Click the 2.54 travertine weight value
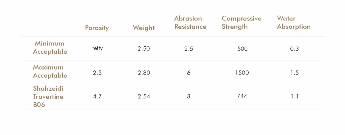 click(144, 96)
